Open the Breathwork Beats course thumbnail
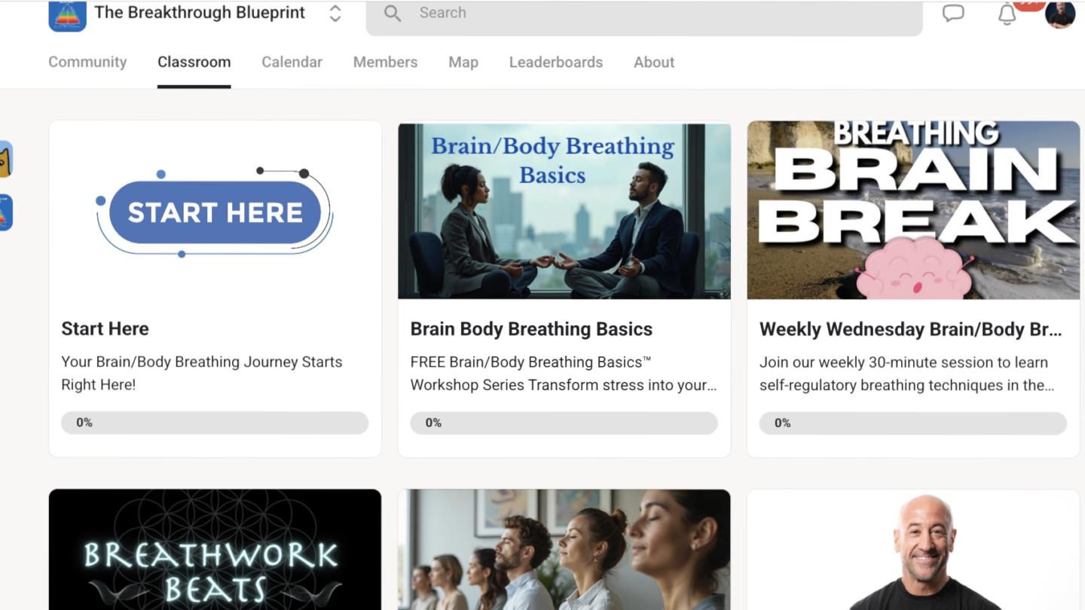Screen dimensions: 1085x610 [215, 550]
